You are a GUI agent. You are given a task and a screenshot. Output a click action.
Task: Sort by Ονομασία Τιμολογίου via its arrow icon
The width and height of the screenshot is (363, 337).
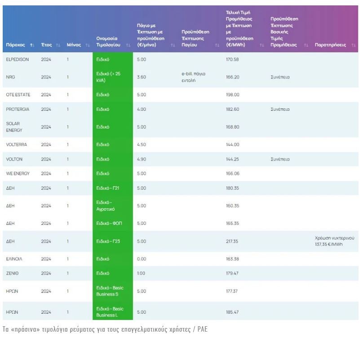(128, 45)
